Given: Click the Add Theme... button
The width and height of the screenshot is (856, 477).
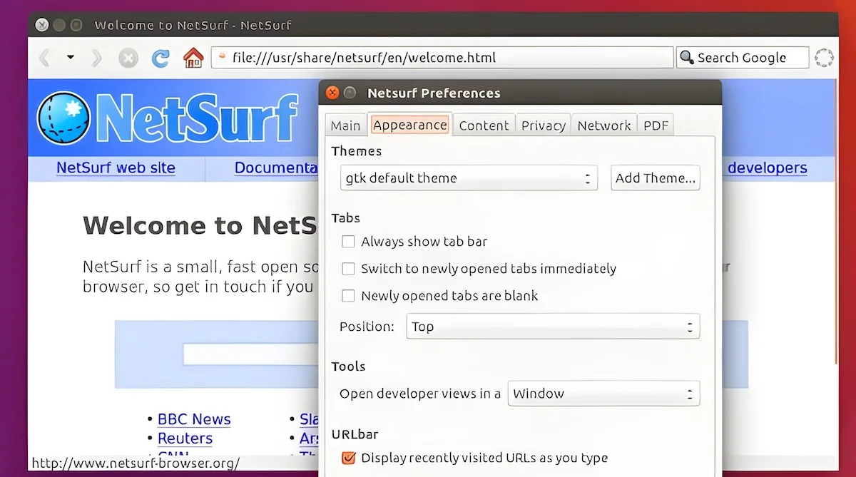Looking at the screenshot, I should coord(656,178).
